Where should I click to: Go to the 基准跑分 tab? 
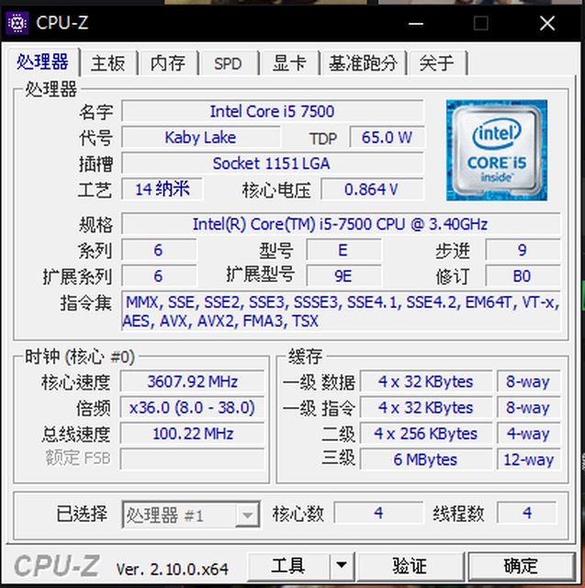363,62
